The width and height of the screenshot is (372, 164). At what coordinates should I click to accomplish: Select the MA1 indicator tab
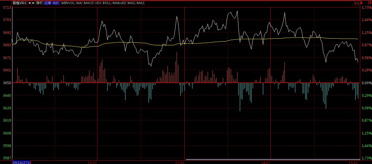pos(131,3)
